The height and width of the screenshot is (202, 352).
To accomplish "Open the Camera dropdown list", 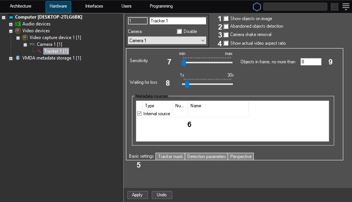I will [167, 41].
